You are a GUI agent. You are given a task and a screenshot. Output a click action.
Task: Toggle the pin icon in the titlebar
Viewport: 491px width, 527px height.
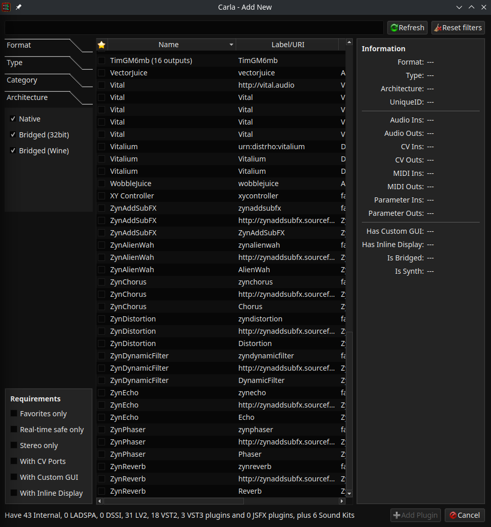point(18,7)
